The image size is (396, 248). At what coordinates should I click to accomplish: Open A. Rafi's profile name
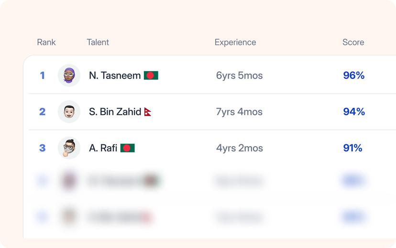click(103, 148)
